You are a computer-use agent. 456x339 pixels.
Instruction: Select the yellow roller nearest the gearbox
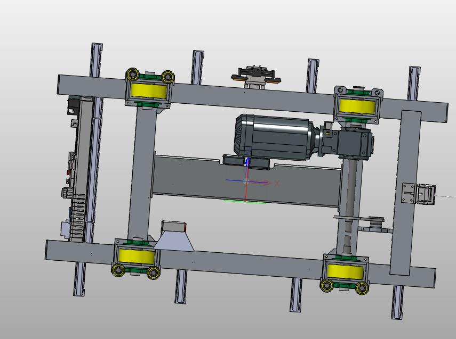pos(357,106)
